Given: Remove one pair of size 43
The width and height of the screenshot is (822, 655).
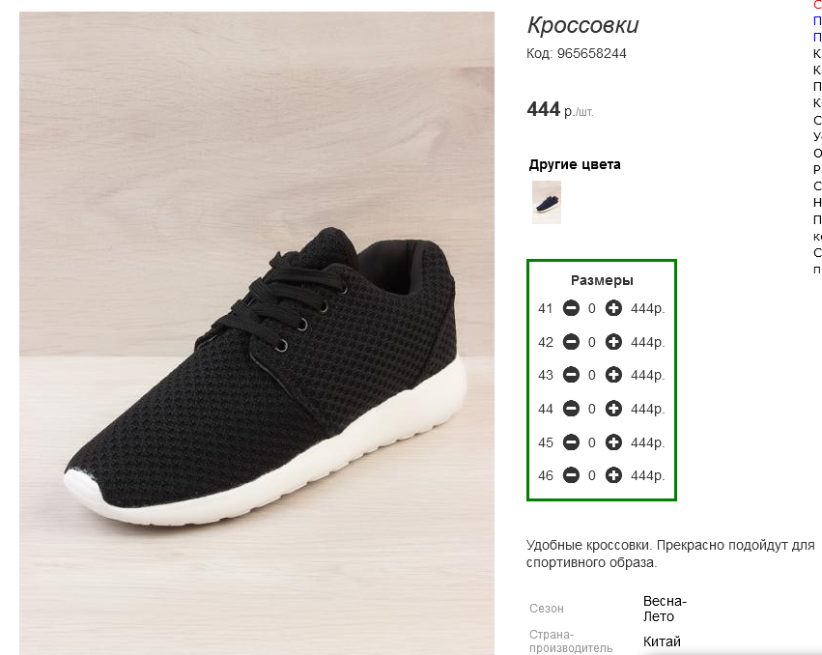Looking at the screenshot, I should [x=571, y=375].
